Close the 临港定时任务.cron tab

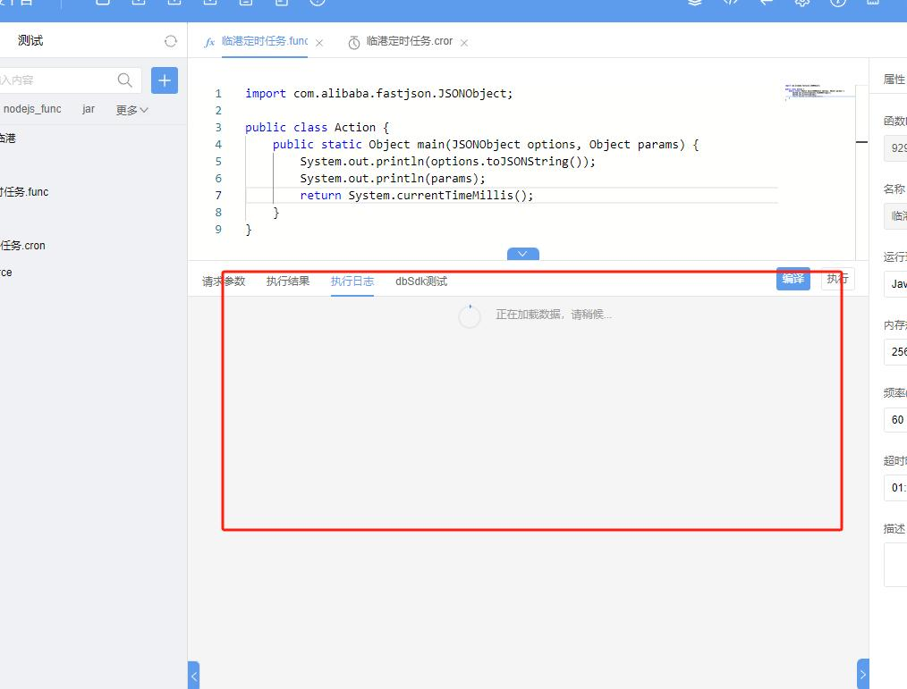(x=464, y=43)
